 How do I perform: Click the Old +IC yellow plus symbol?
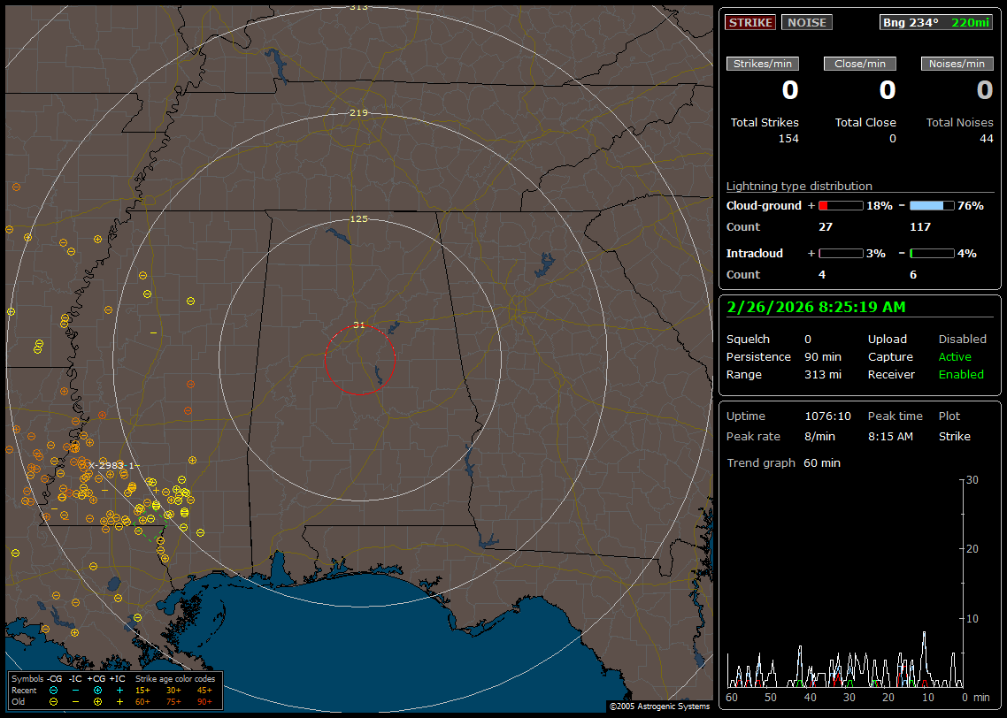[x=119, y=701]
